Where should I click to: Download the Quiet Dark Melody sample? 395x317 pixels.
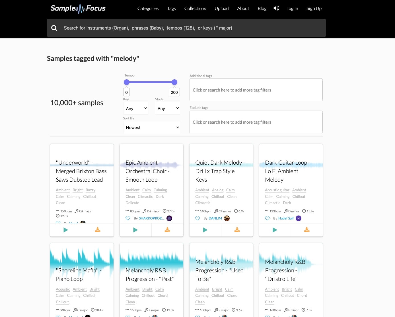click(237, 230)
